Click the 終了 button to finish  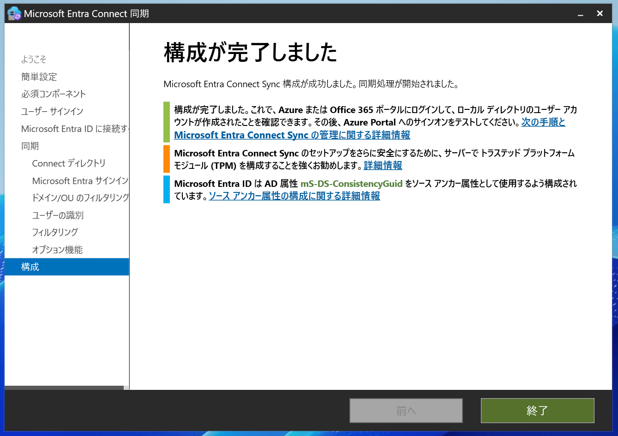pyautogui.click(x=537, y=411)
